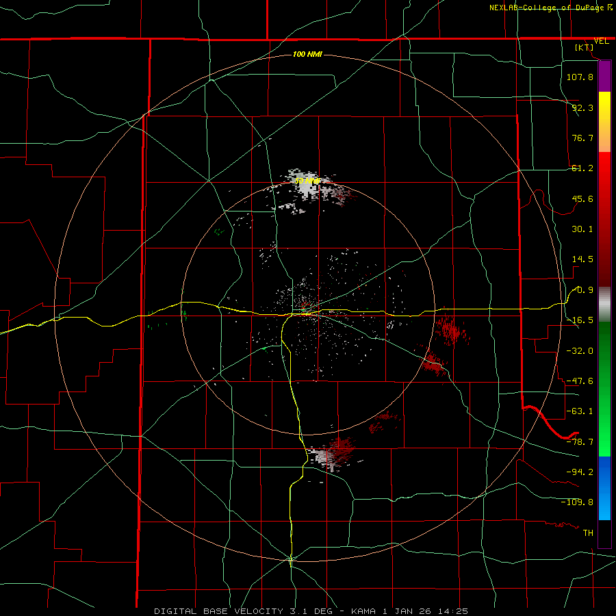Image resolution: width=616 pixels, height=616 pixels.
Task: Click the VEL legend title
Action: click(x=601, y=41)
